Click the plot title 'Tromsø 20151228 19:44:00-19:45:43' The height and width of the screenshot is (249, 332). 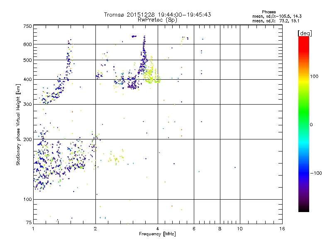click(157, 15)
